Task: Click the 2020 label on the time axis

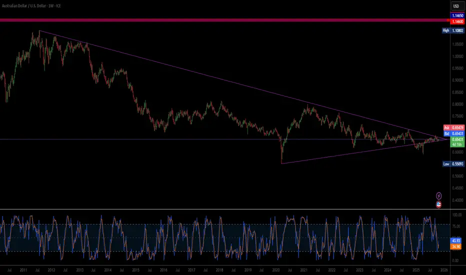Action: 276,270
